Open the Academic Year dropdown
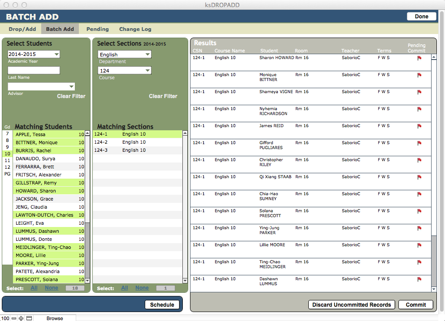445x321 pixels. (34, 54)
